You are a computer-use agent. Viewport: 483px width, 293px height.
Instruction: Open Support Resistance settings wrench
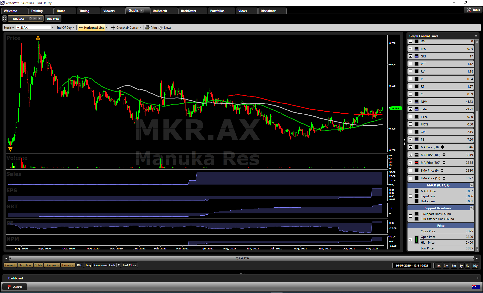(x=472, y=208)
